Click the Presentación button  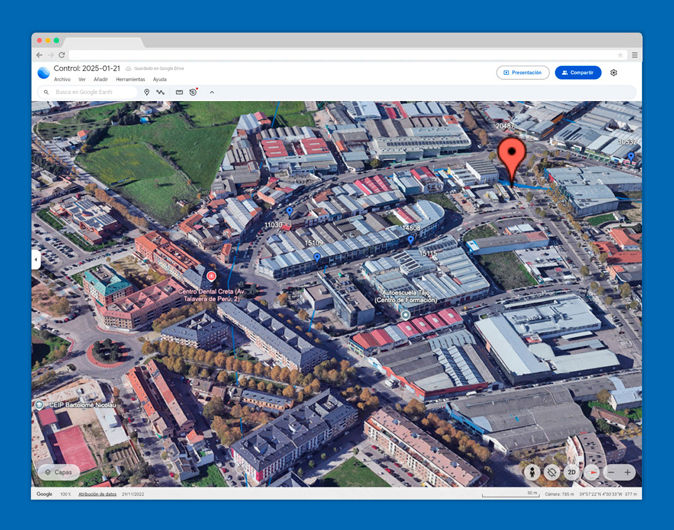click(522, 72)
